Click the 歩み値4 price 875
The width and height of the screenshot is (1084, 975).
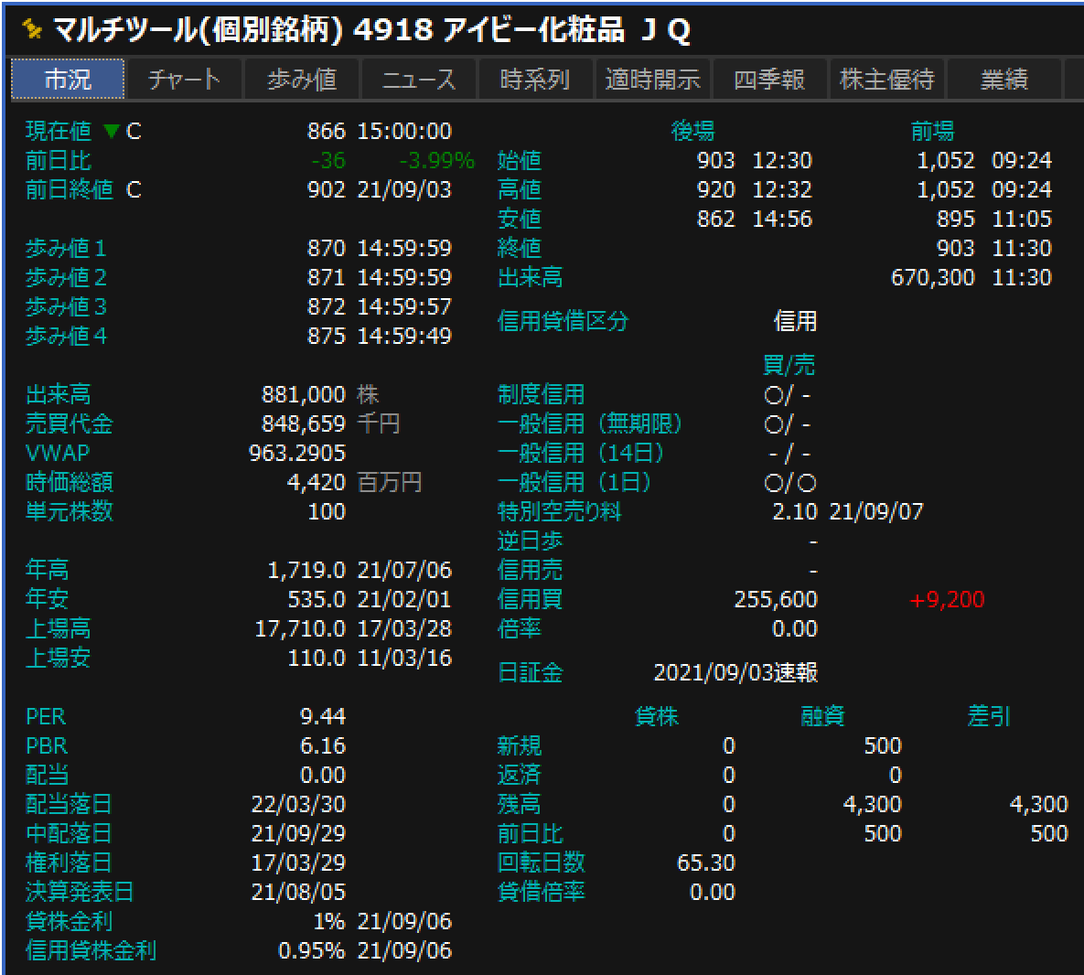tap(327, 336)
